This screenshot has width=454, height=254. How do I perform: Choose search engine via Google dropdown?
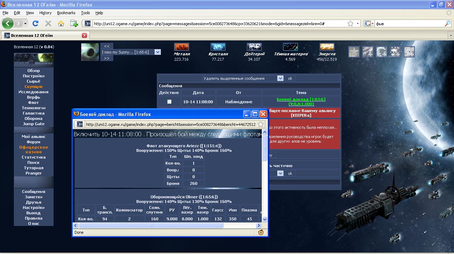coord(369,24)
